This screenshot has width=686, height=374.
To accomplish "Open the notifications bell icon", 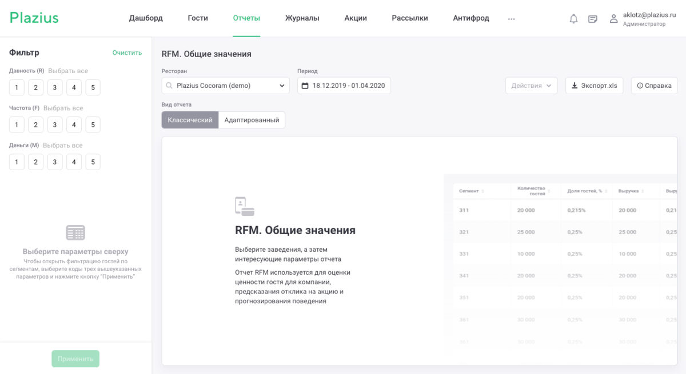I will tap(573, 19).
